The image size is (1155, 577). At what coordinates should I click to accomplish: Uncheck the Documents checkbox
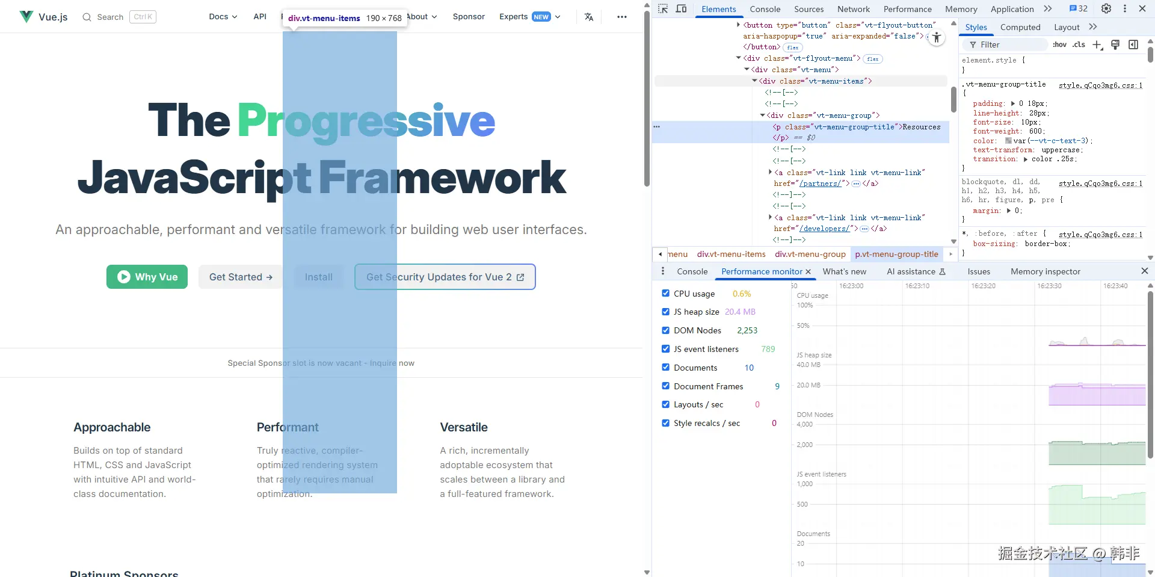pos(665,368)
